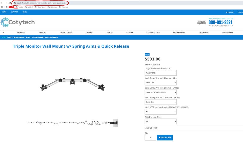
Task: Go to HOME in the top bar
Action: pos(4,12)
